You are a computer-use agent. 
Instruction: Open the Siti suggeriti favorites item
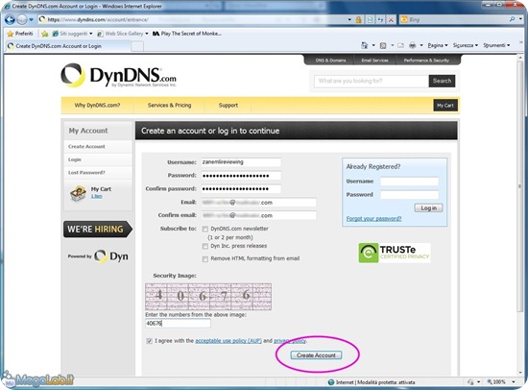click(72, 34)
